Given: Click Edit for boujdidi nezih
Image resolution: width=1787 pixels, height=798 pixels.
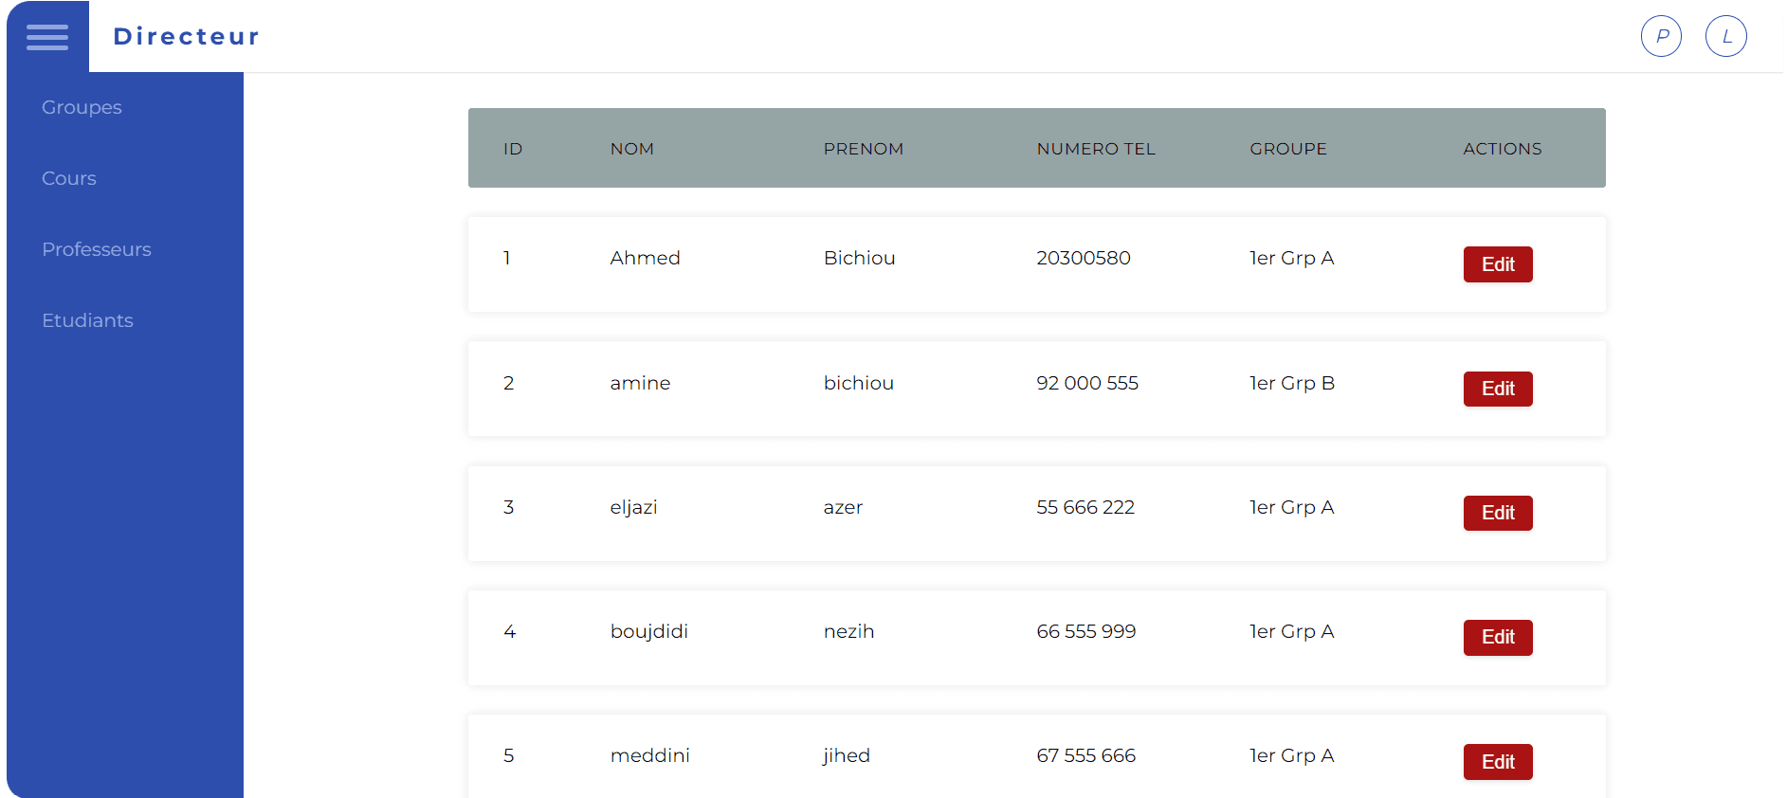Looking at the screenshot, I should click(1498, 637).
